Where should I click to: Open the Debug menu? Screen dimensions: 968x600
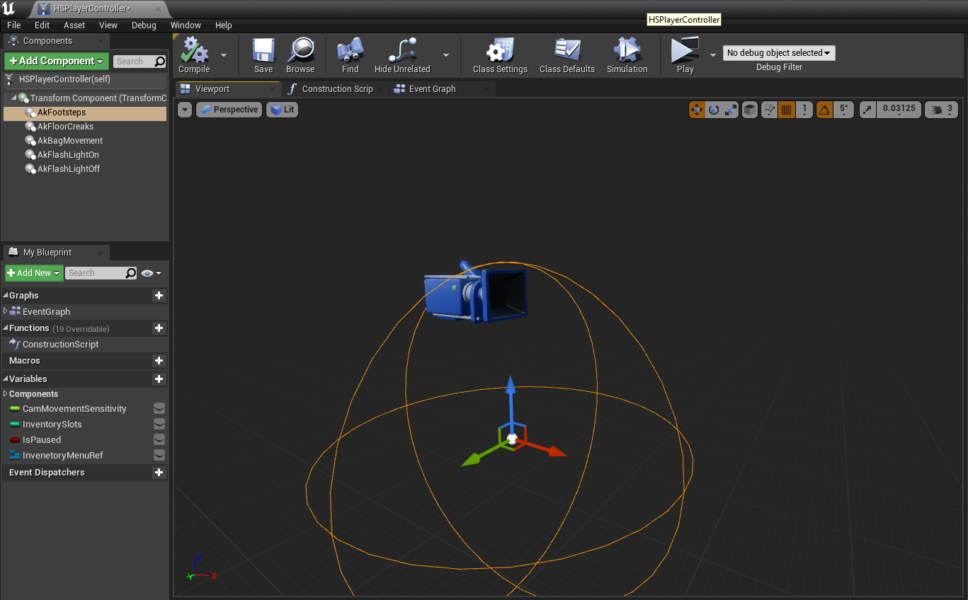144,25
